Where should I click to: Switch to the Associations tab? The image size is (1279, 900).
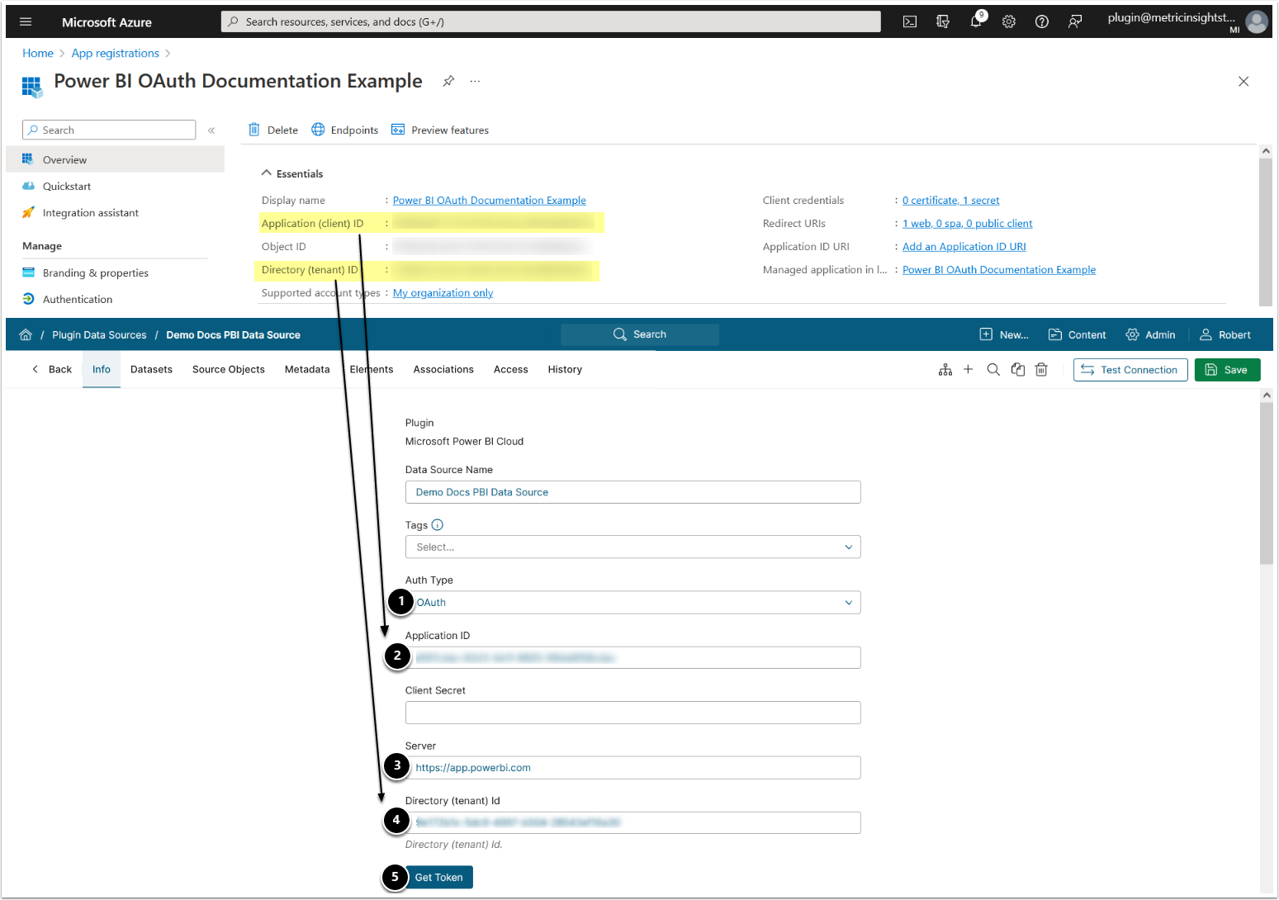[x=443, y=370]
